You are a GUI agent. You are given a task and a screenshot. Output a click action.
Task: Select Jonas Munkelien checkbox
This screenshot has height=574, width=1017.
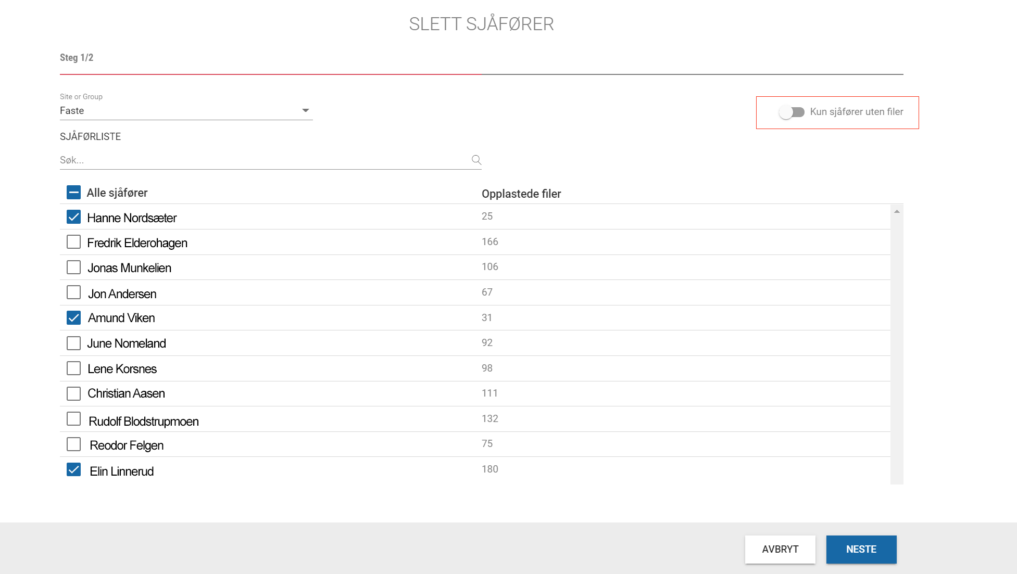pos(73,267)
